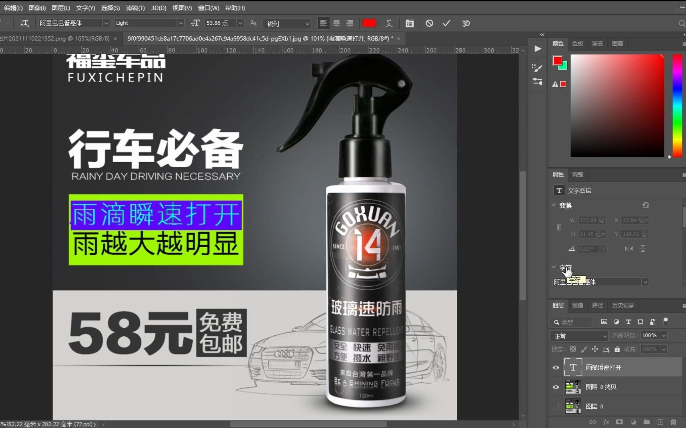Create a new layer group
686x428 pixels.
(646, 422)
